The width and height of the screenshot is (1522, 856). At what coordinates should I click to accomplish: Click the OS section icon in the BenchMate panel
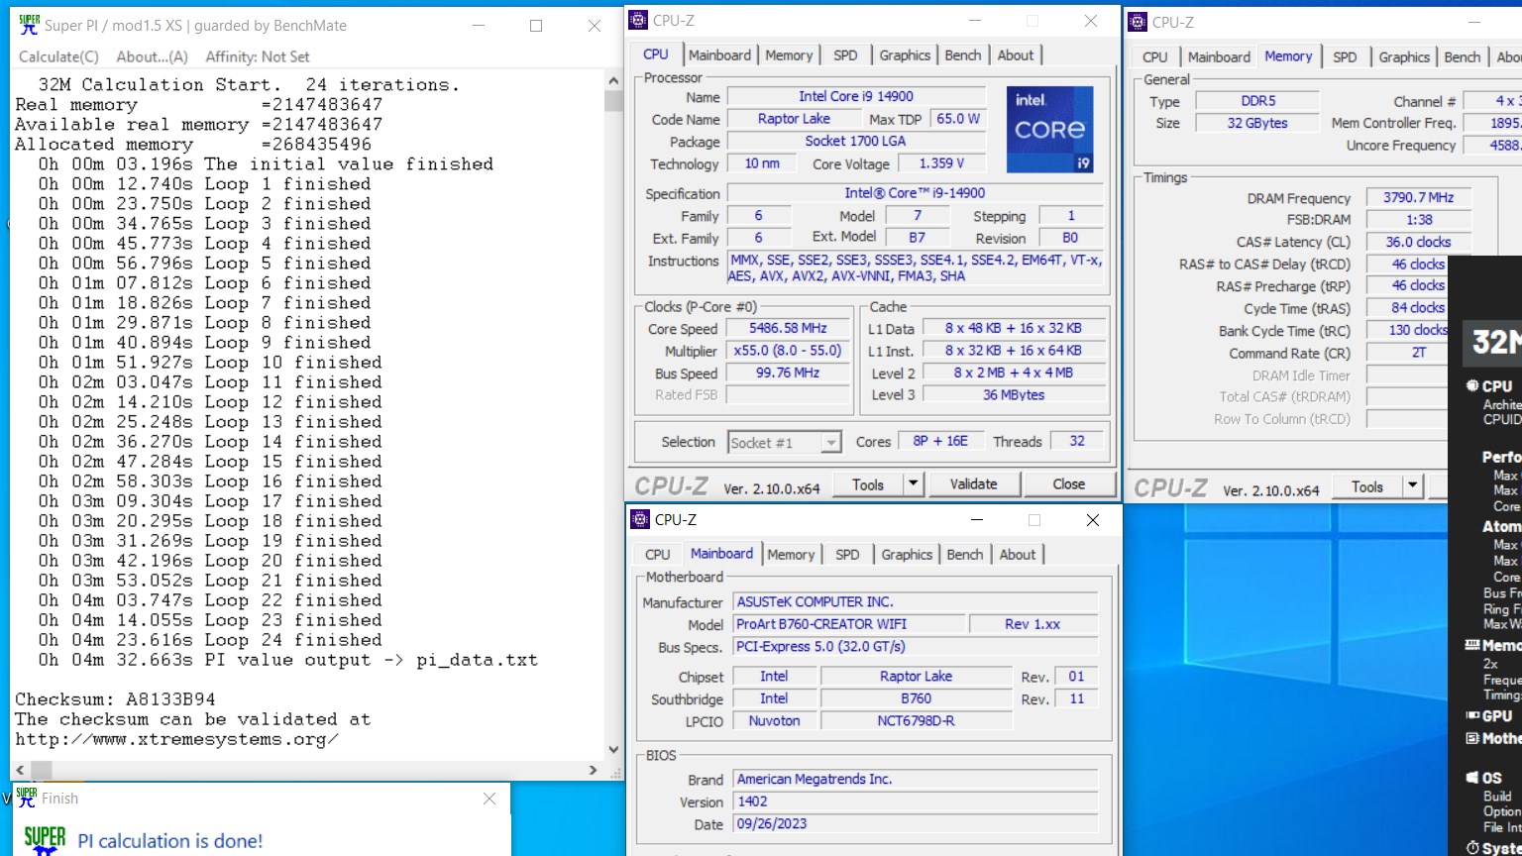pos(1472,778)
